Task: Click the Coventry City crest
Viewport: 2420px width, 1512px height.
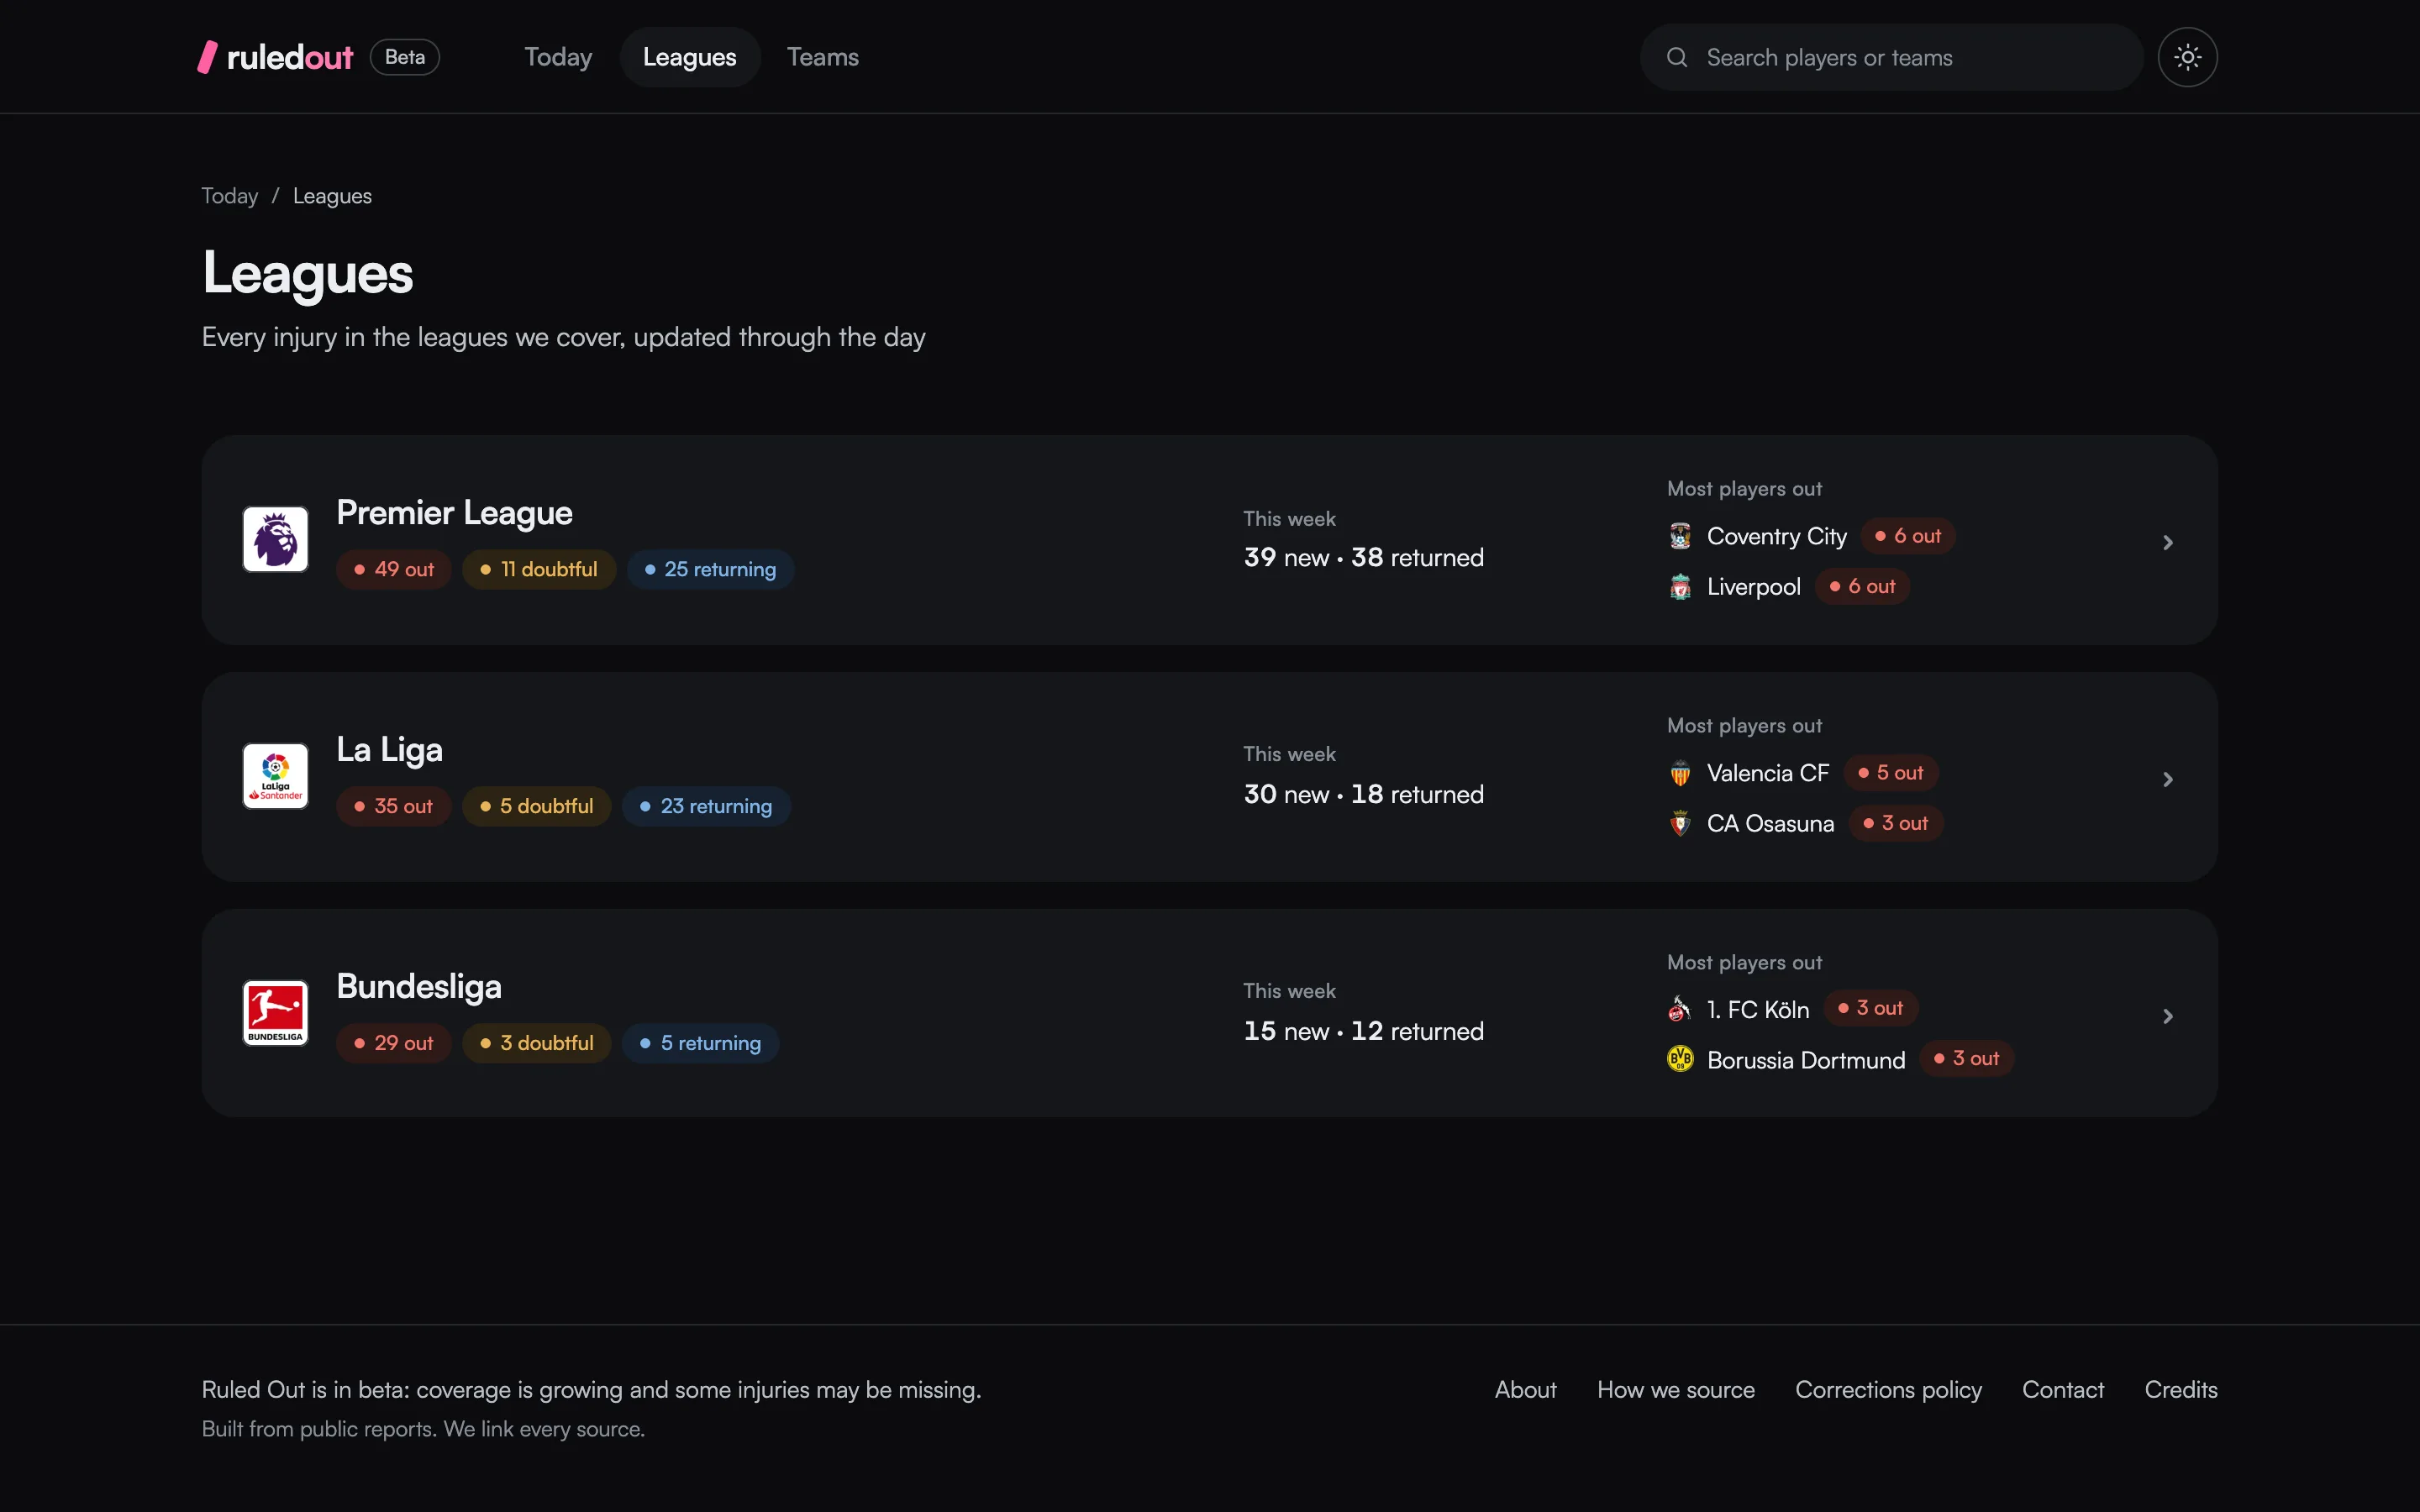Action: point(1680,536)
